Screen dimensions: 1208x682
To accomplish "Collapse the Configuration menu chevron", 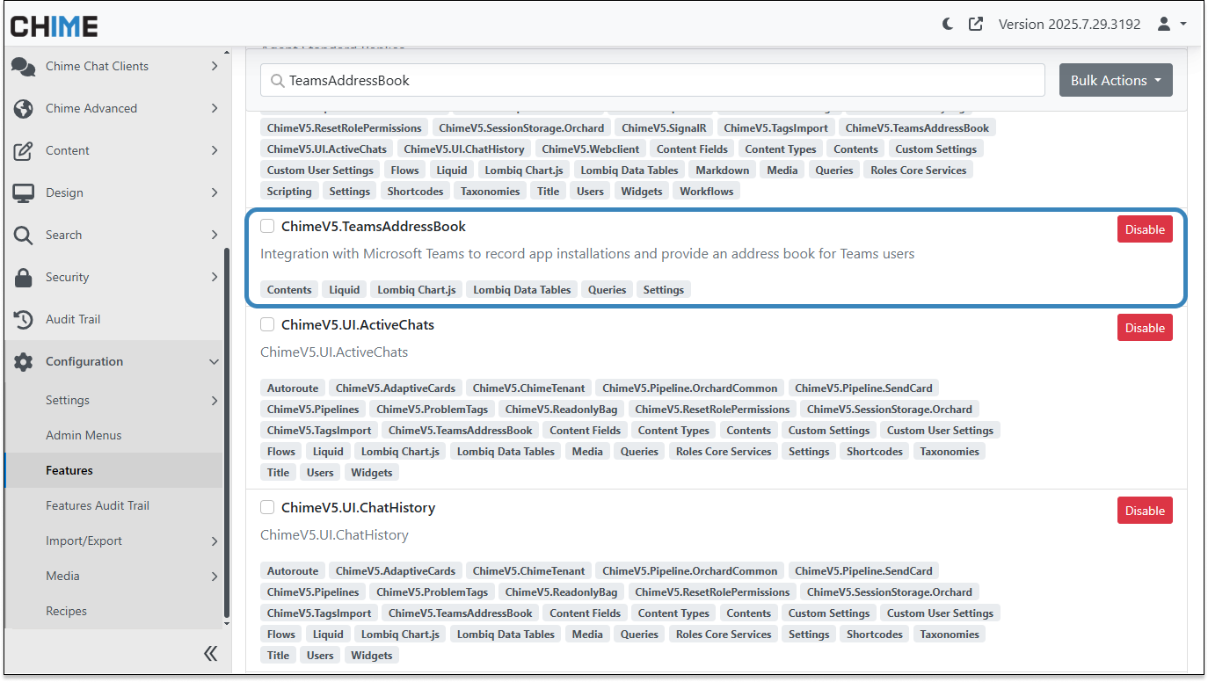I will pyautogui.click(x=215, y=361).
